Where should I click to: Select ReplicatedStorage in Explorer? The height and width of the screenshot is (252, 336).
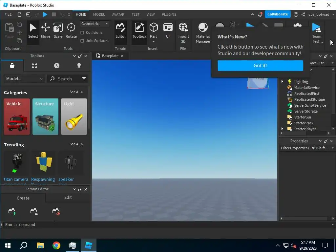coord(309,99)
